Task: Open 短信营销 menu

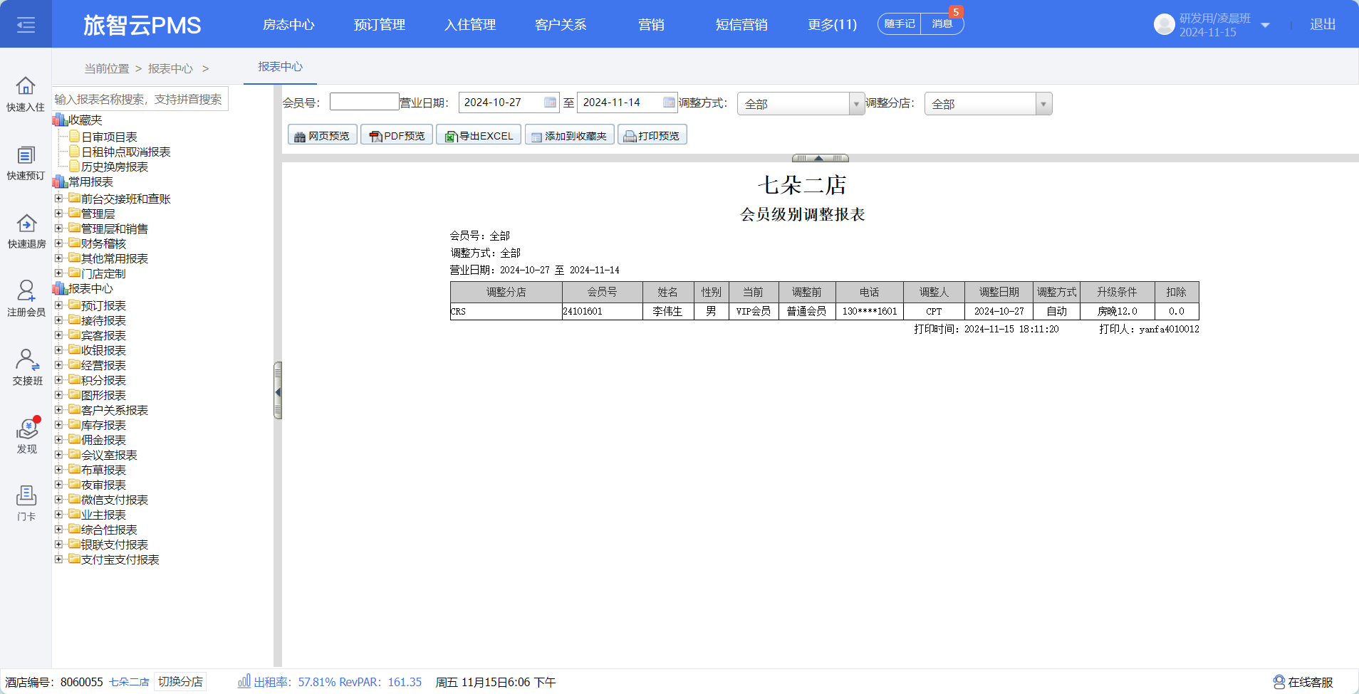Action: tap(741, 24)
